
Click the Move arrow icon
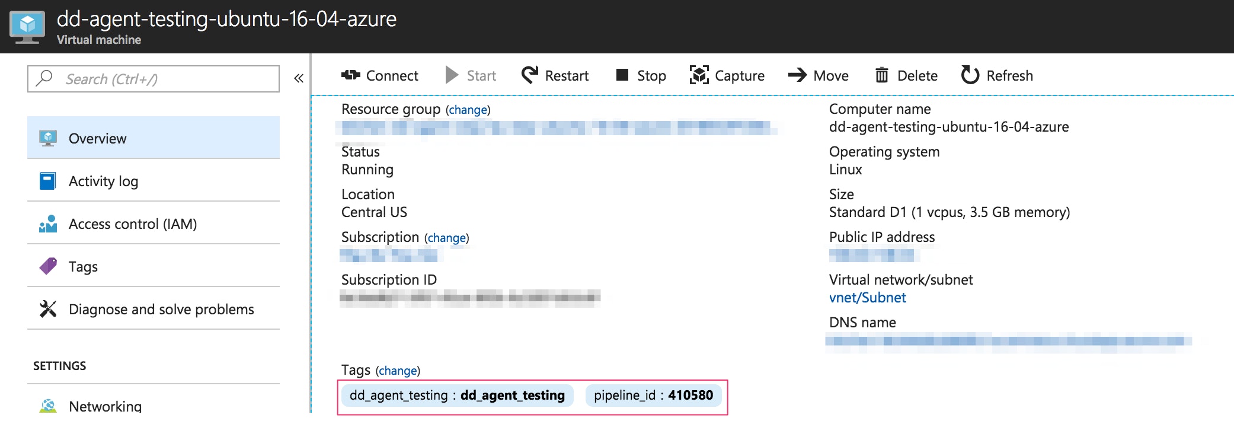click(x=797, y=75)
